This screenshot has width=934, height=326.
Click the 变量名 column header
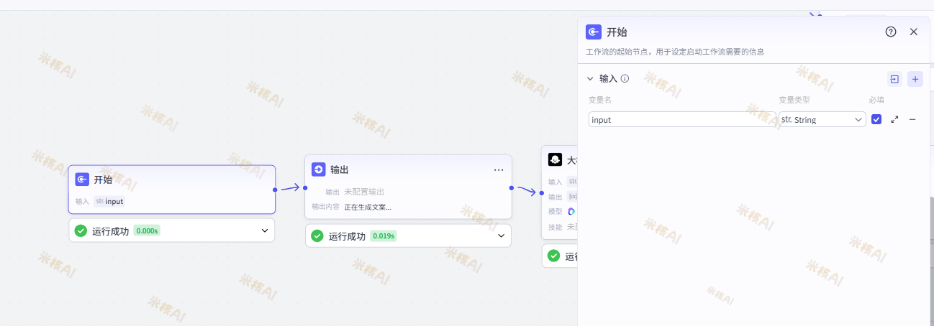tap(600, 100)
